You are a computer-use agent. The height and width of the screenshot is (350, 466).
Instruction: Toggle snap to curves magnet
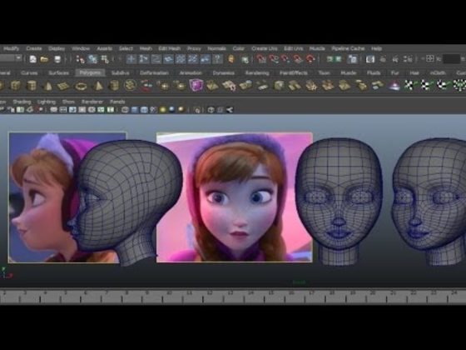pyautogui.click(x=274, y=59)
